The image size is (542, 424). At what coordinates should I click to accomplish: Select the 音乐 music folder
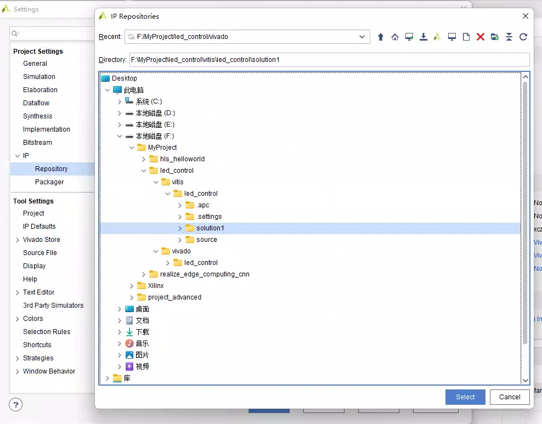(x=142, y=343)
